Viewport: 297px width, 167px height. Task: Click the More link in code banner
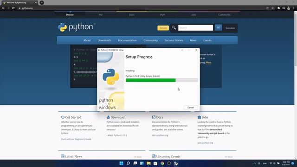(x=208, y=63)
